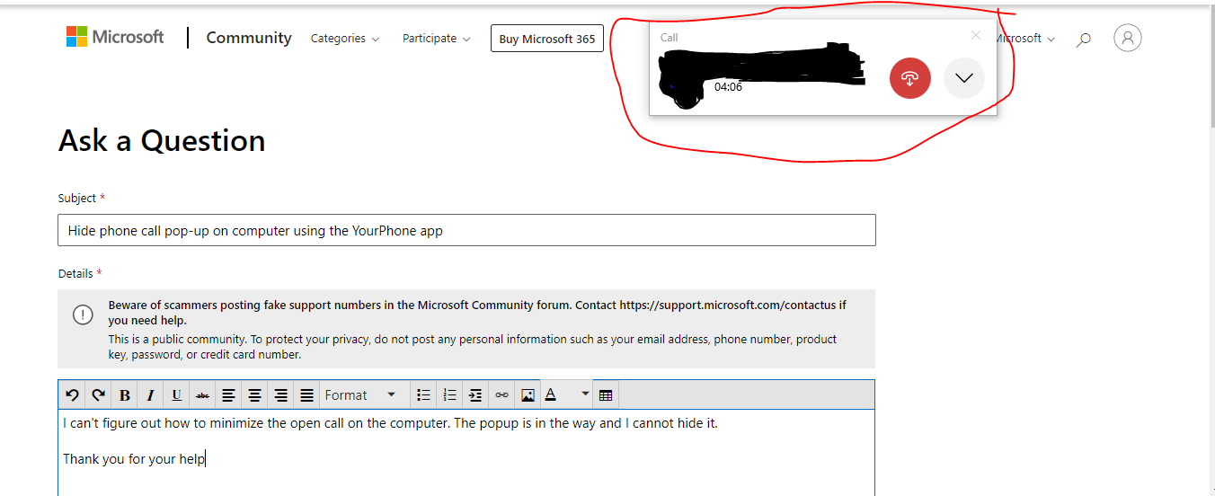The image size is (1215, 496).
Task: Click the Ask a Question heading
Action: click(162, 141)
